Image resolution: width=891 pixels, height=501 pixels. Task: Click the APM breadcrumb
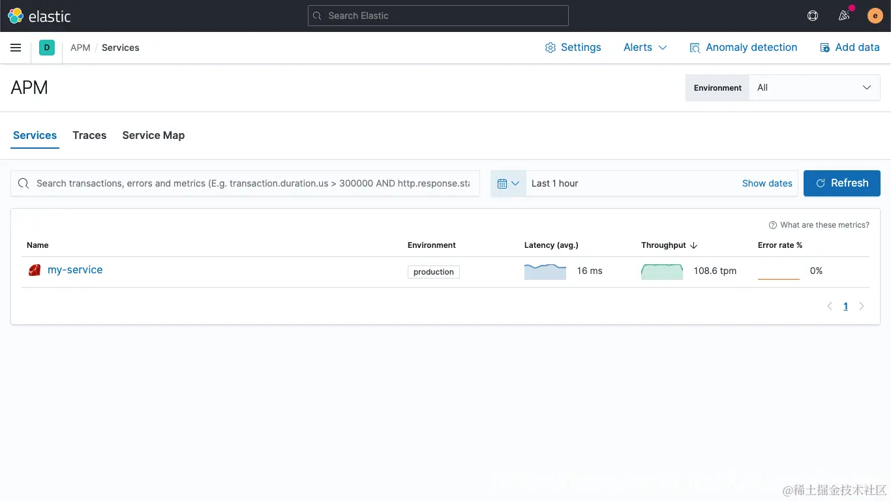80,48
